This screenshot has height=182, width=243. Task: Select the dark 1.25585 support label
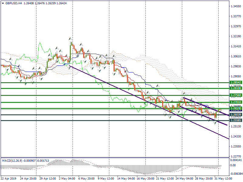[235, 120]
